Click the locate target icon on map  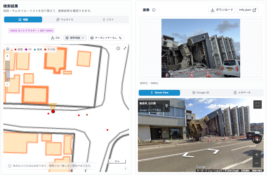click(x=118, y=48)
